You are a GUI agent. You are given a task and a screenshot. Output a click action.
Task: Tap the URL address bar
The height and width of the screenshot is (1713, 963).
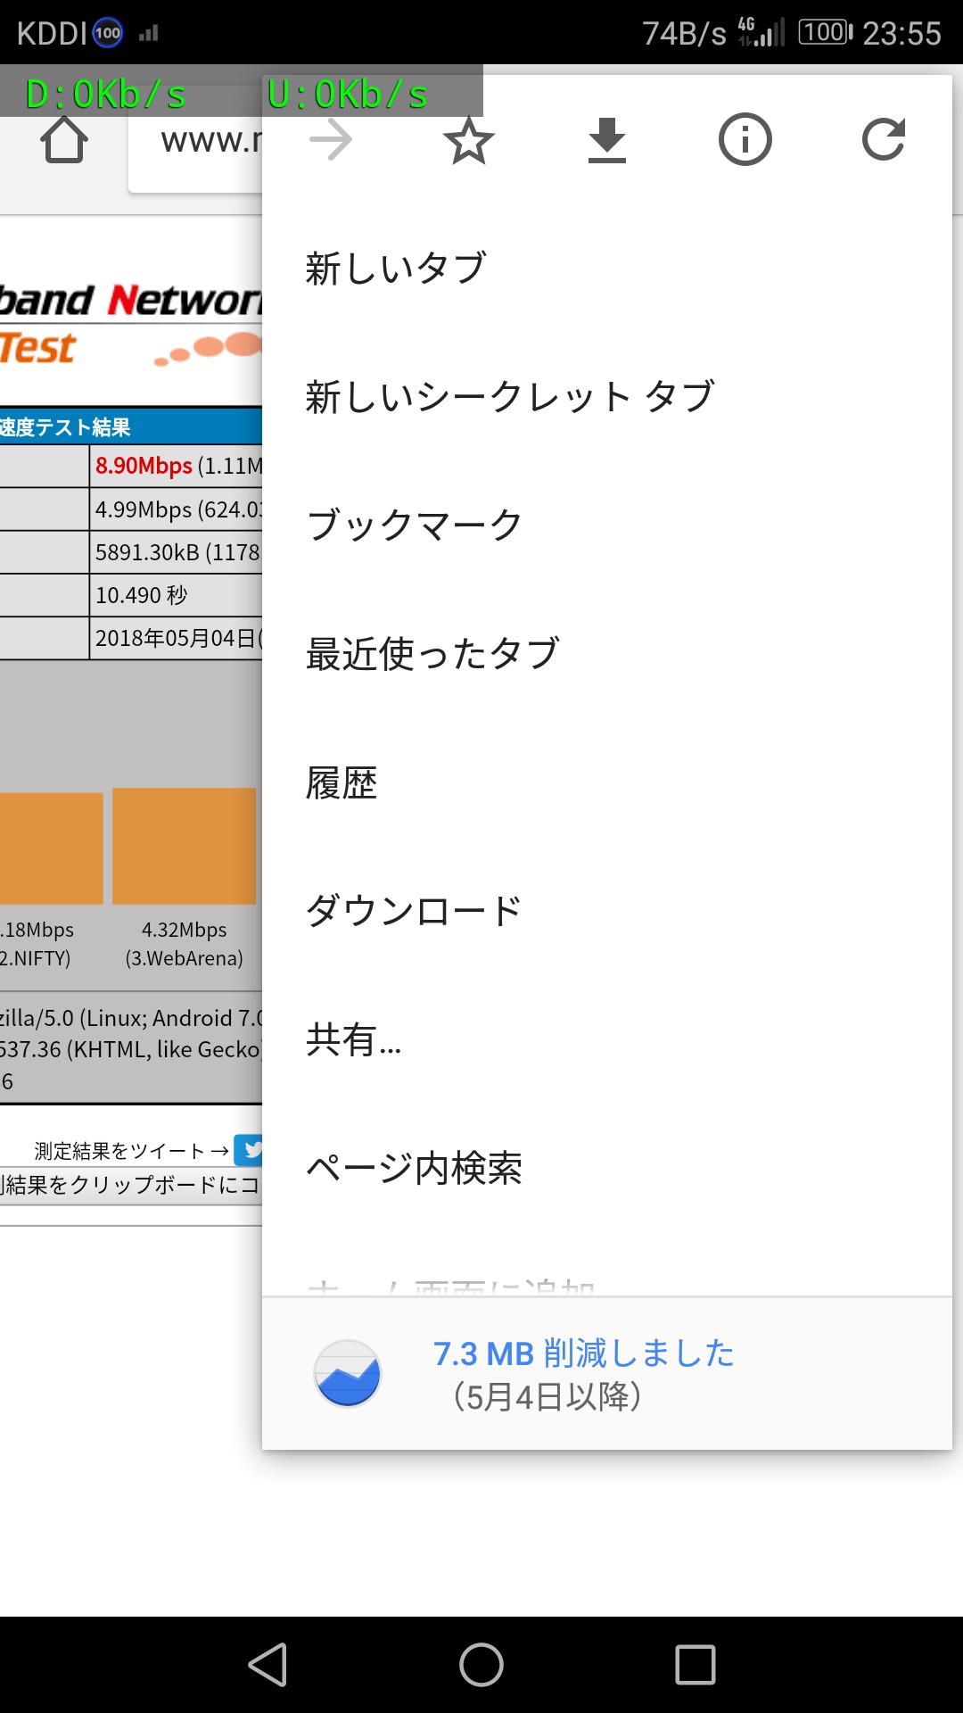(196, 141)
